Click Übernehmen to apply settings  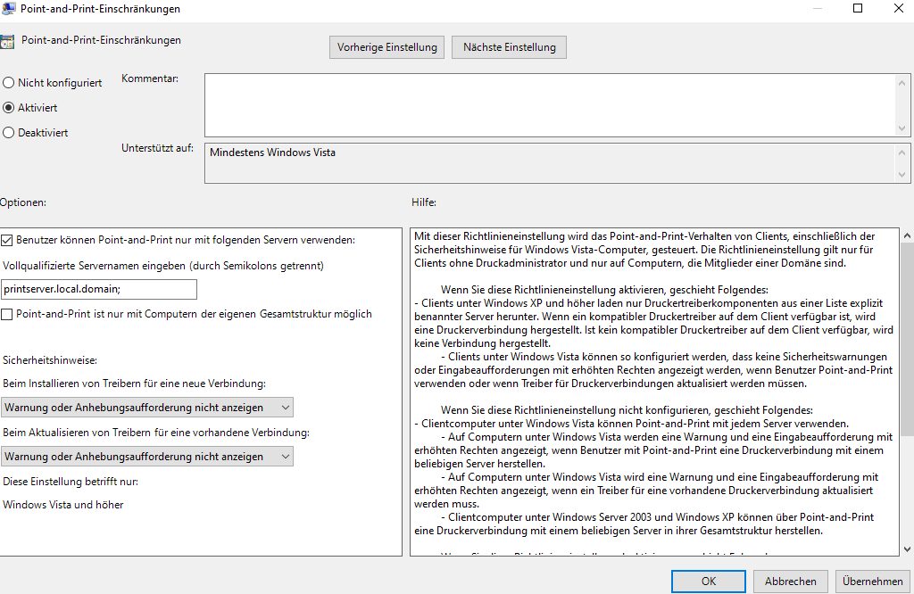pos(873,582)
